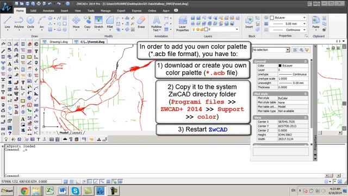348x196 pixels.
Task: Open the View ribbon tab
Action: [x=78, y=10]
